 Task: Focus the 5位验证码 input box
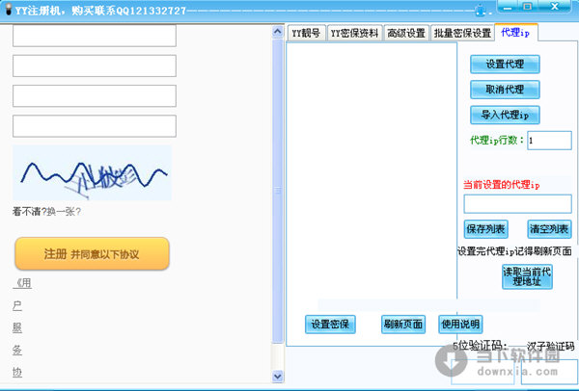tap(482, 372)
